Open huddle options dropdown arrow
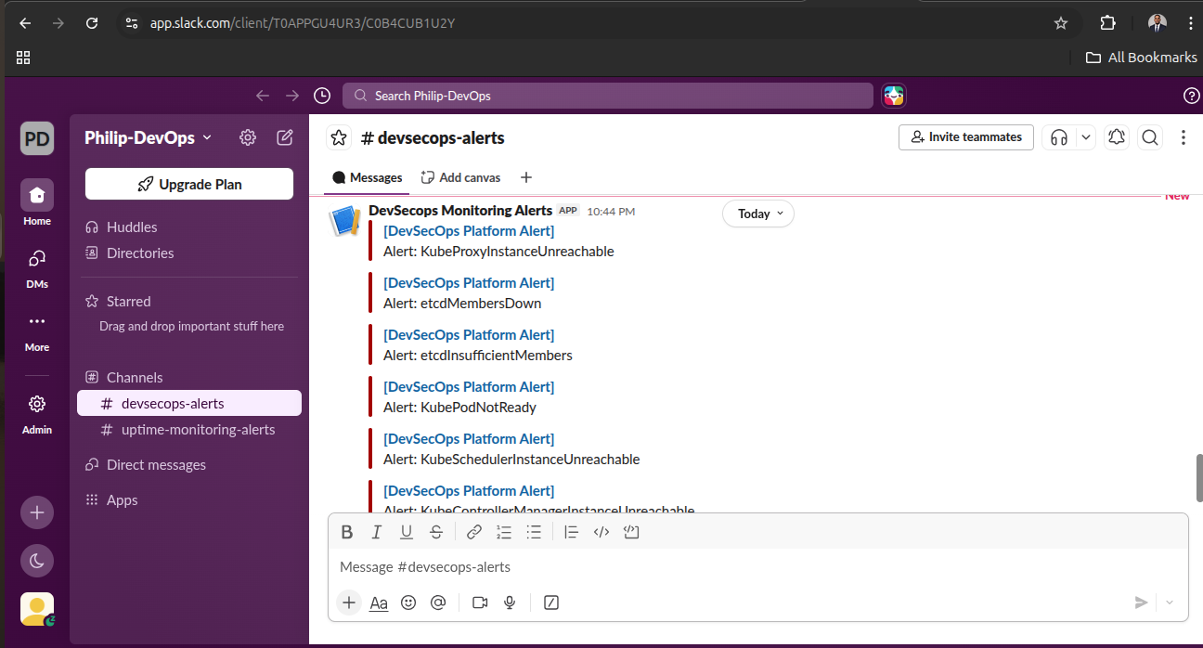The height and width of the screenshot is (648, 1203). [x=1086, y=137]
